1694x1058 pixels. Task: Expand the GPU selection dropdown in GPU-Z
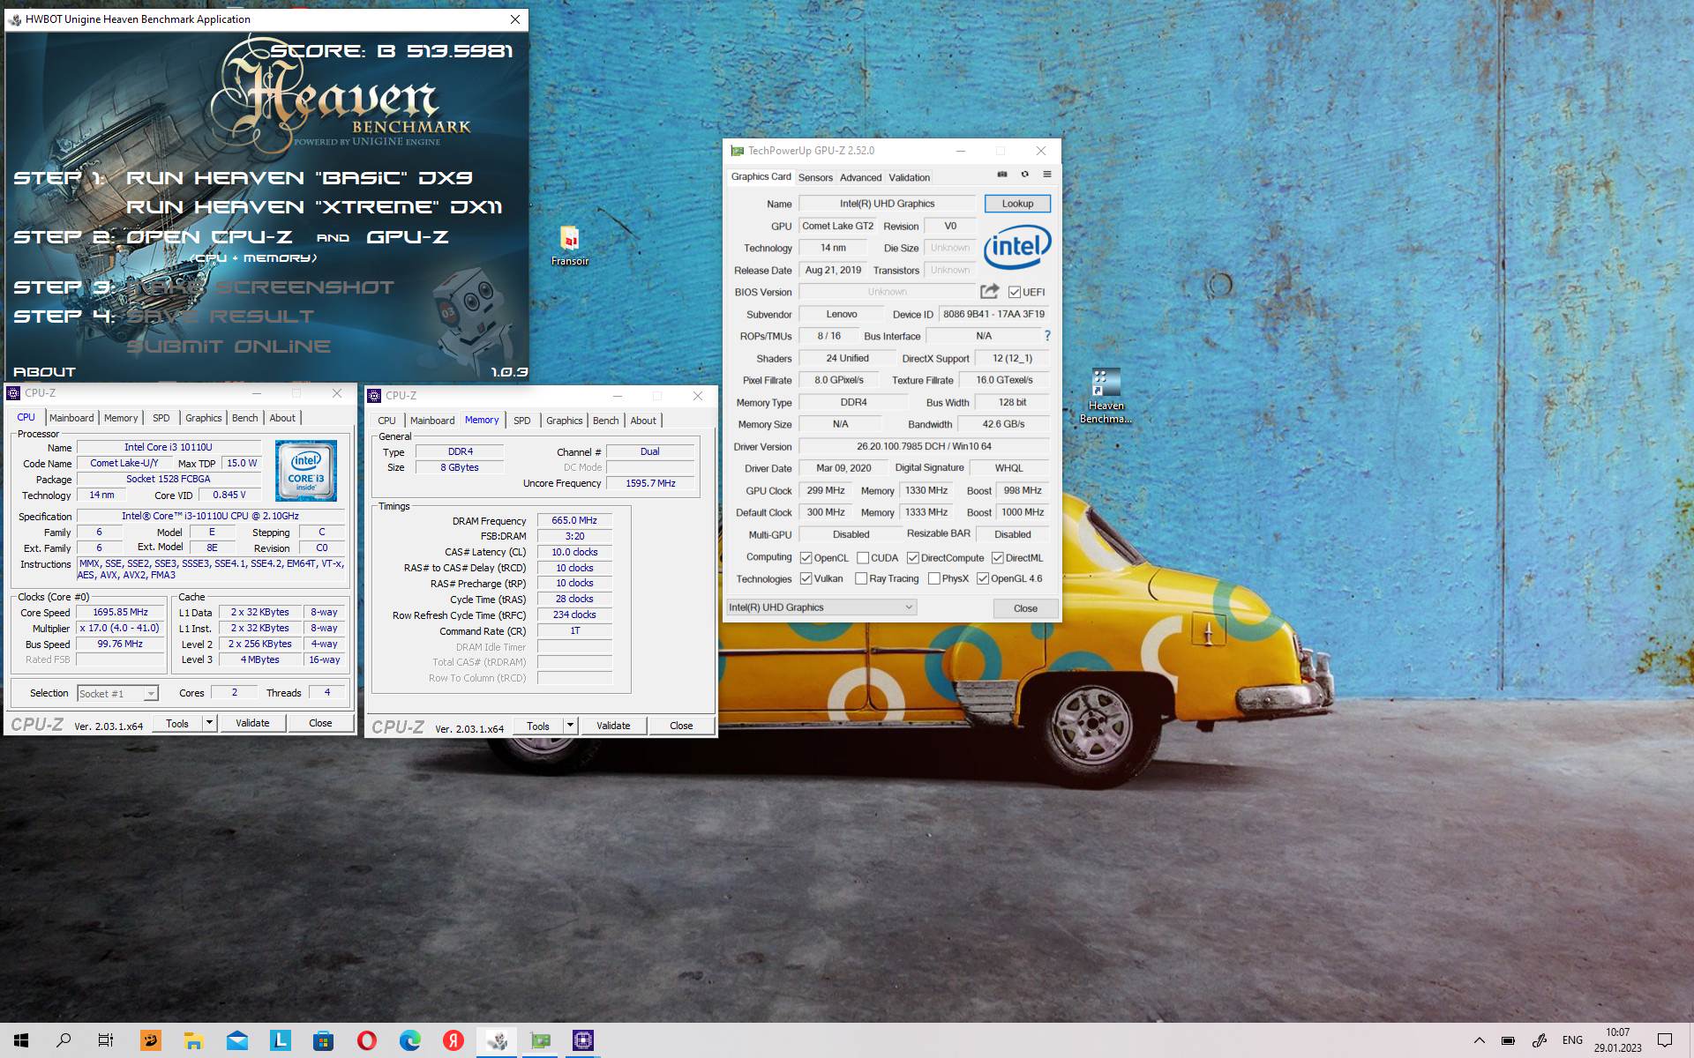click(821, 607)
